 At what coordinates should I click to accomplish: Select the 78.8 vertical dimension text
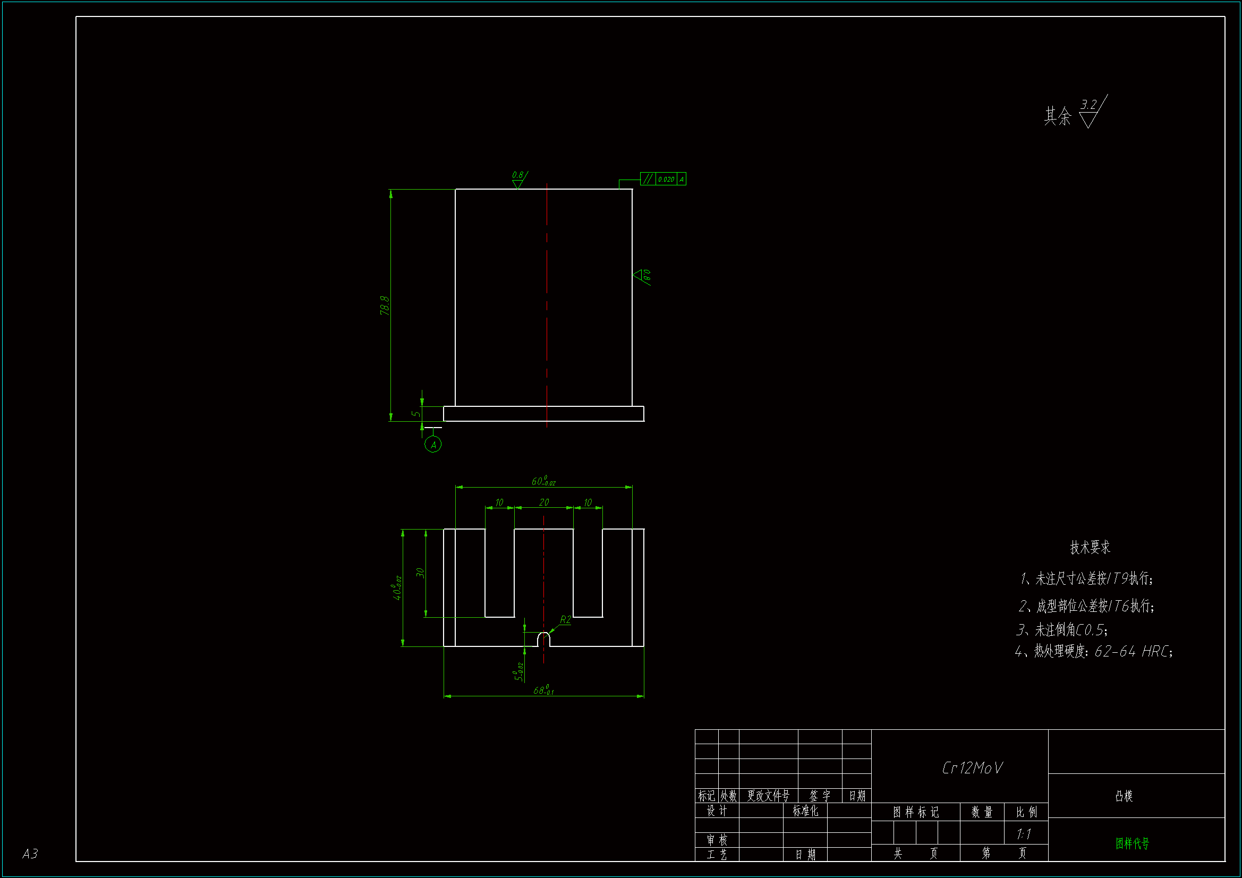[385, 305]
